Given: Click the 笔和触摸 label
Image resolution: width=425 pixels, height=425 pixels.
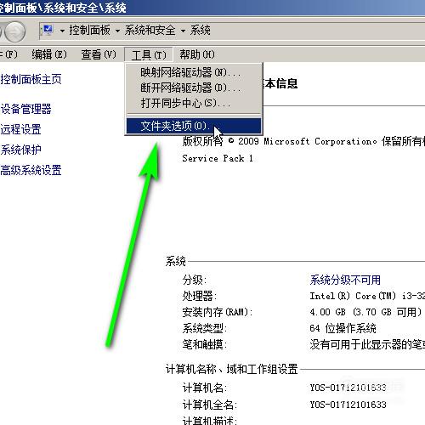Looking at the screenshot, I should [x=205, y=344].
